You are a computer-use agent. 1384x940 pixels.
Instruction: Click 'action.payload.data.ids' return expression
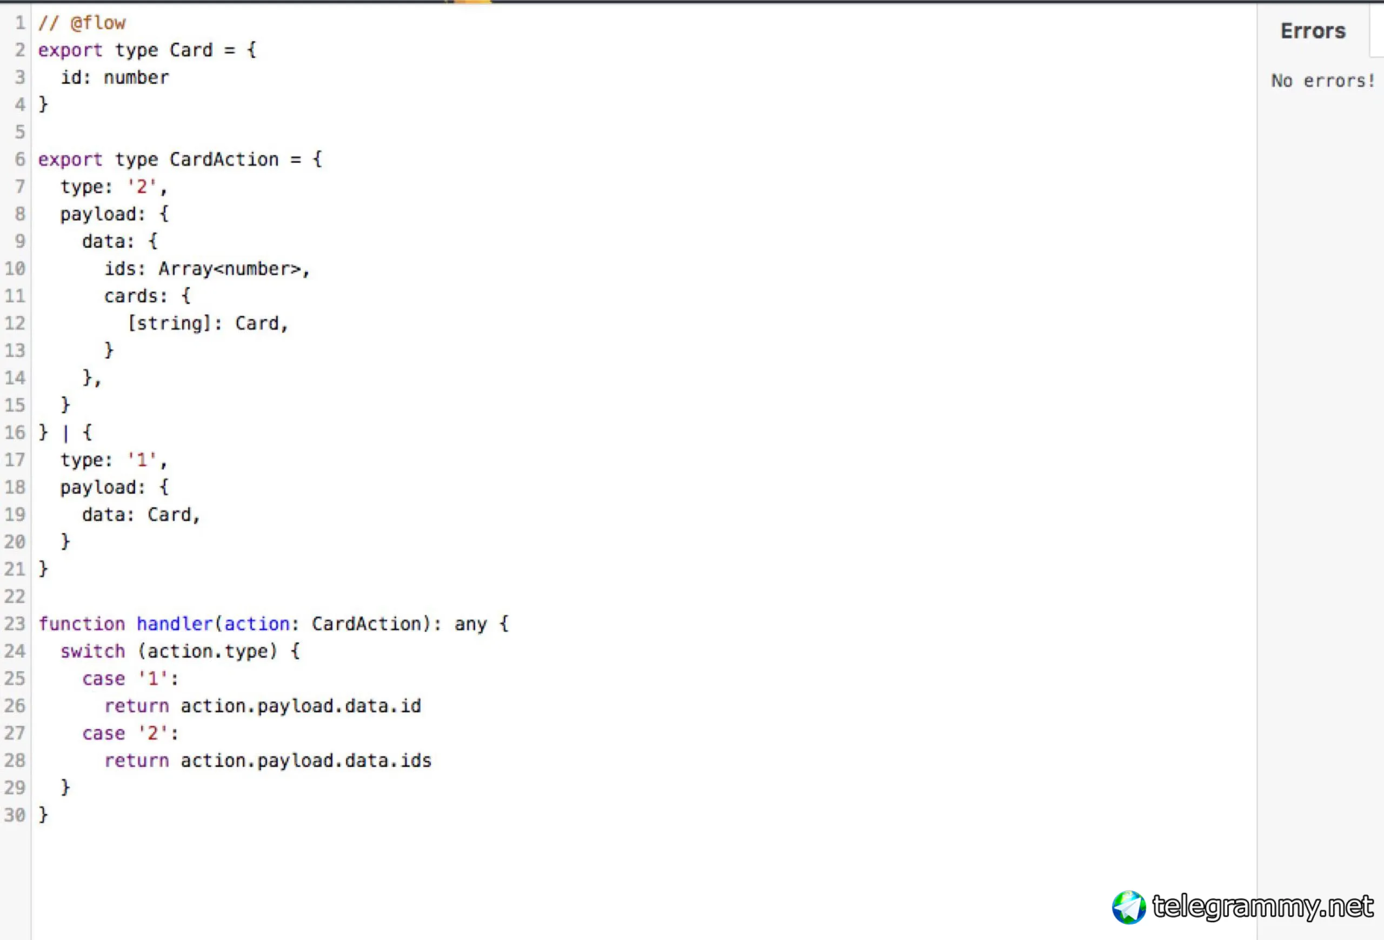(305, 760)
